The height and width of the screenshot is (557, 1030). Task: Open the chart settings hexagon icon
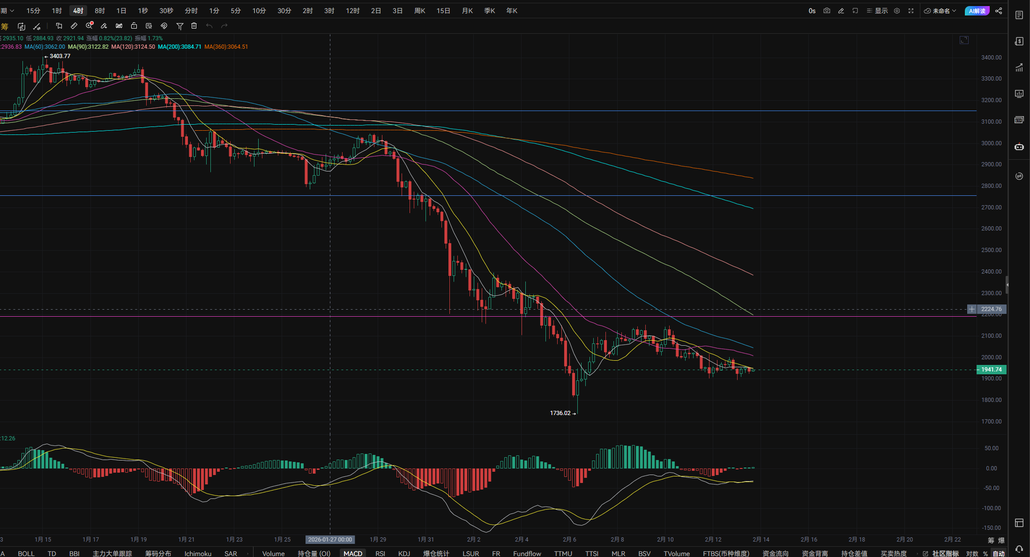pos(897,11)
